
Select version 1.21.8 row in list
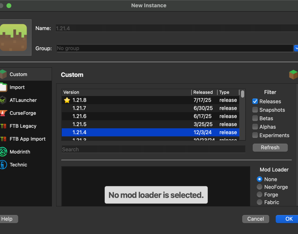coord(126,100)
